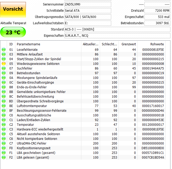
Task: Click green status icon for Befehlszeitüberschreitung
Action: coord(4,96)
